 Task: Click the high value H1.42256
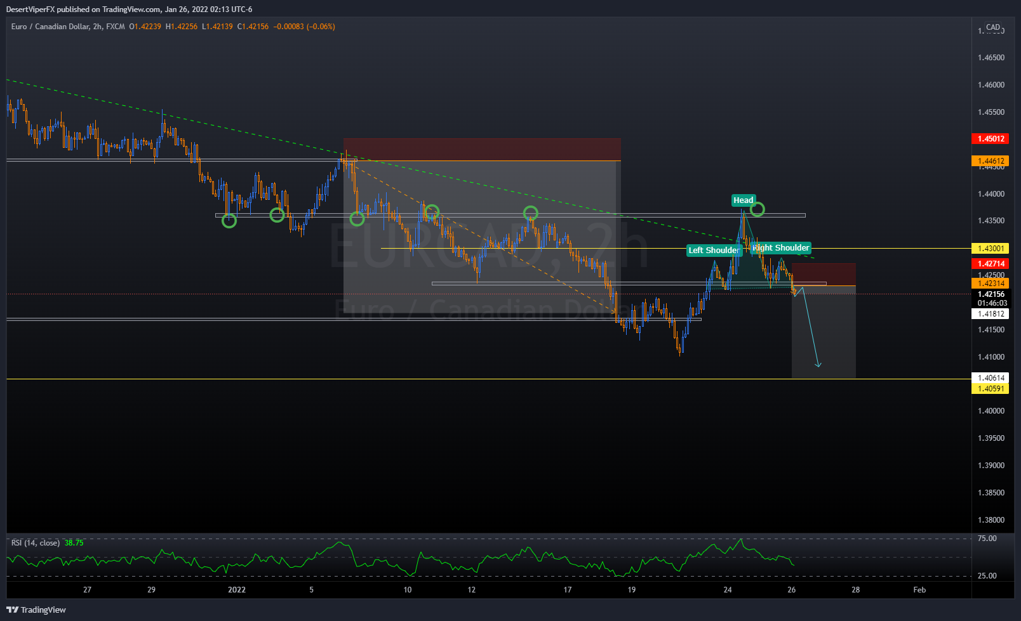tap(182, 27)
